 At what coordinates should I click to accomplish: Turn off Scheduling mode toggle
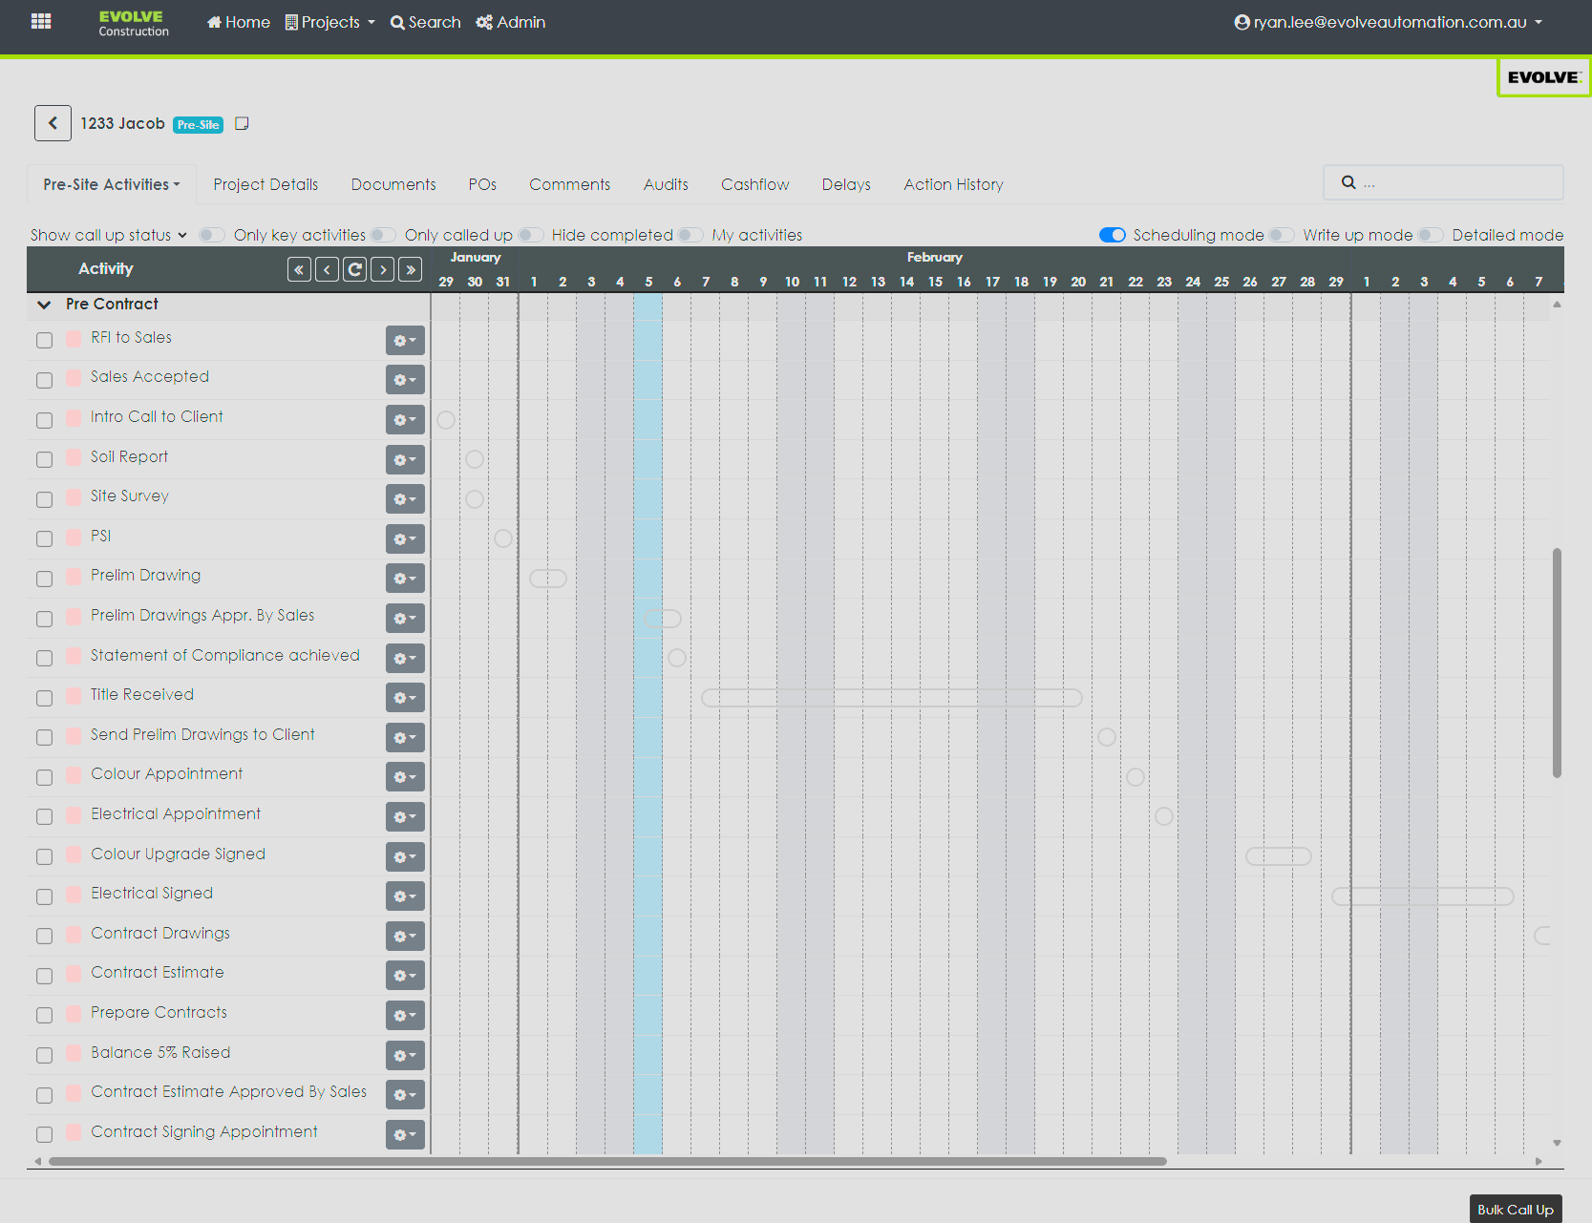click(x=1112, y=235)
